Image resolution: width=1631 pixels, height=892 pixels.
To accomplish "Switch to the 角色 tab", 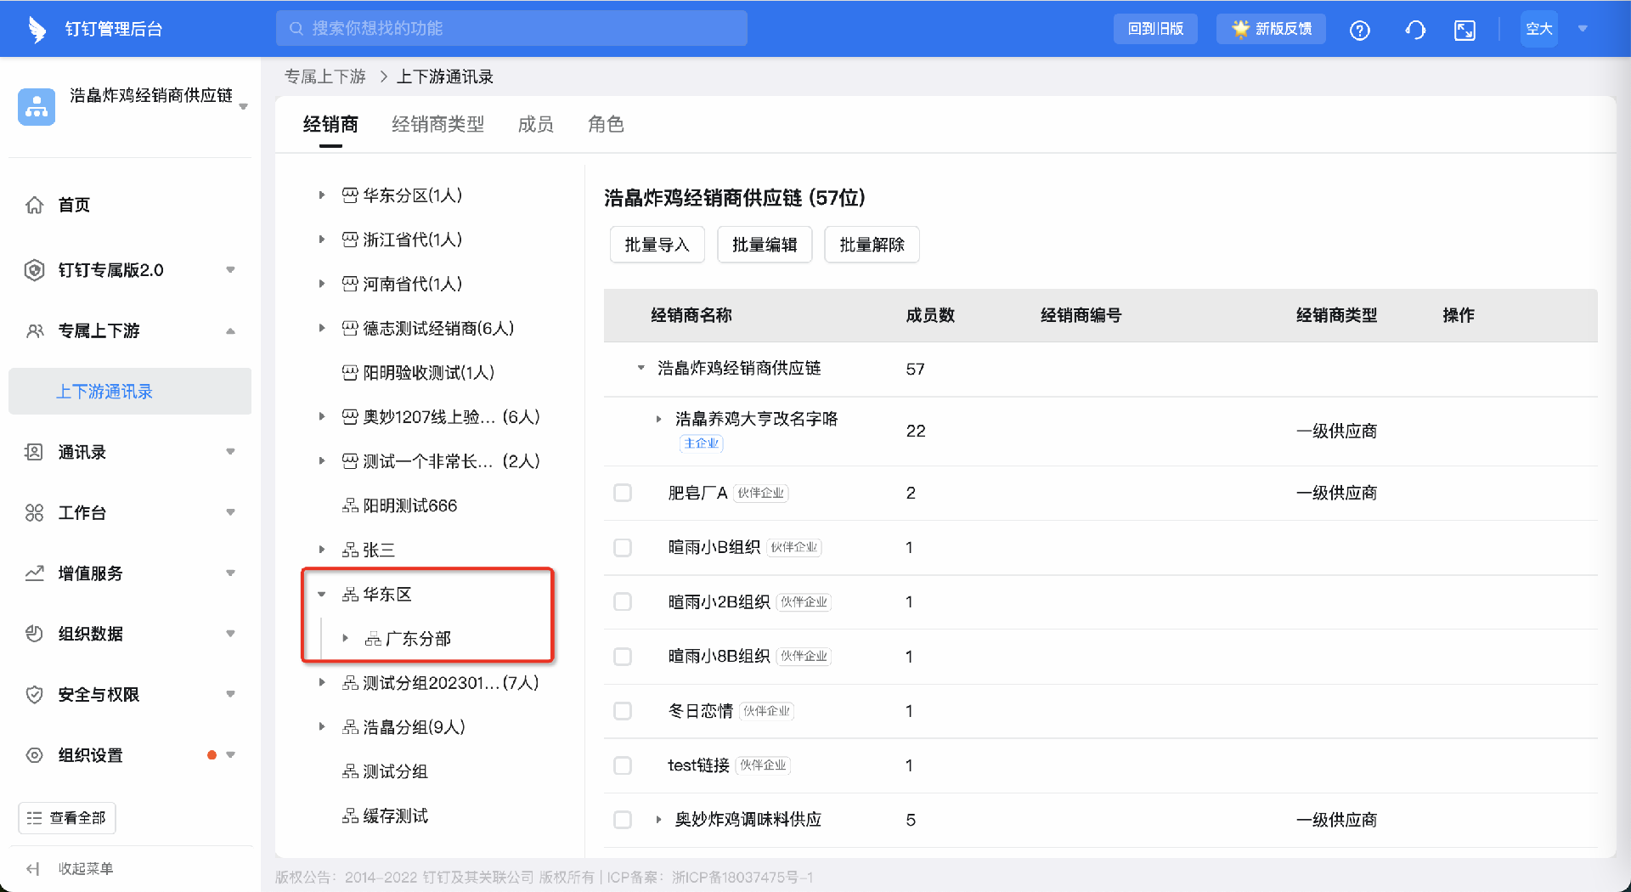I will click(x=606, y=125).
